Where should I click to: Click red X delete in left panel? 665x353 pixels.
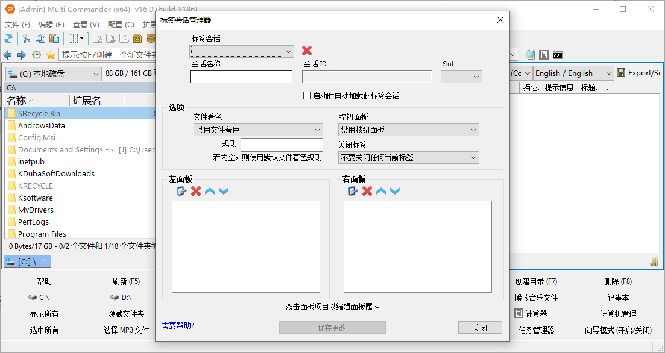click(196, 191)
